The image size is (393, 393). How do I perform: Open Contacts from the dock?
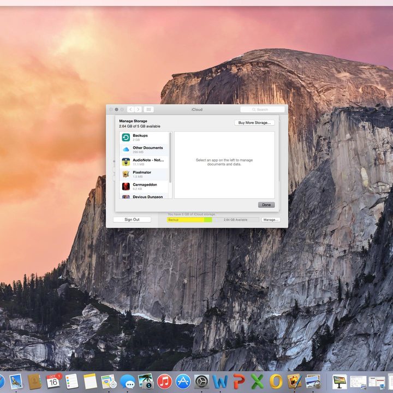[34, 382]
